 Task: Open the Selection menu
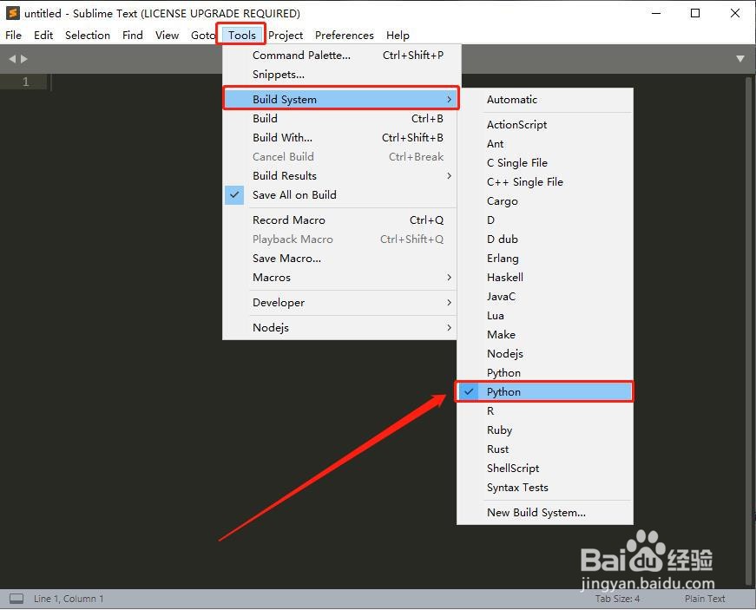(x=88, y=36)
